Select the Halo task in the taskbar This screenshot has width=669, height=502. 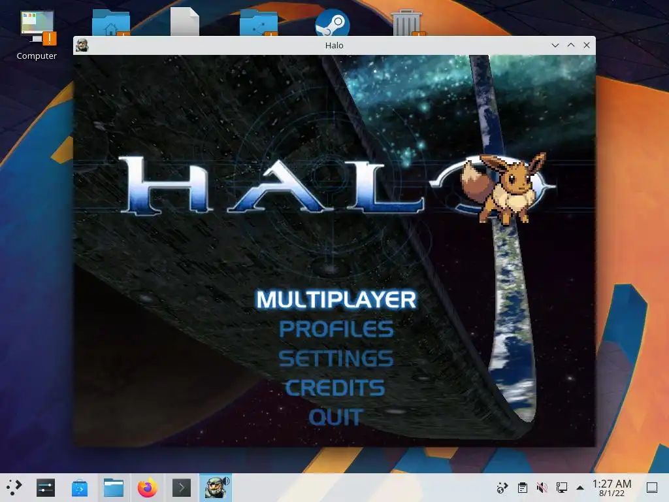tap(216, 488)
